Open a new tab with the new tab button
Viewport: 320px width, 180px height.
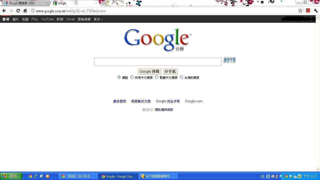[x=104, y=3]
